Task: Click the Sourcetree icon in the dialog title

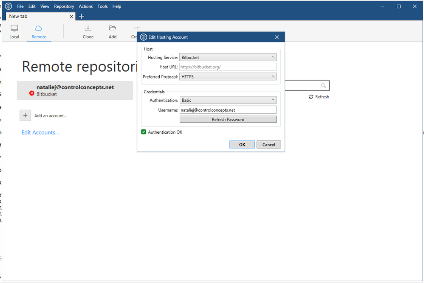Action: (x=144, y=37)
